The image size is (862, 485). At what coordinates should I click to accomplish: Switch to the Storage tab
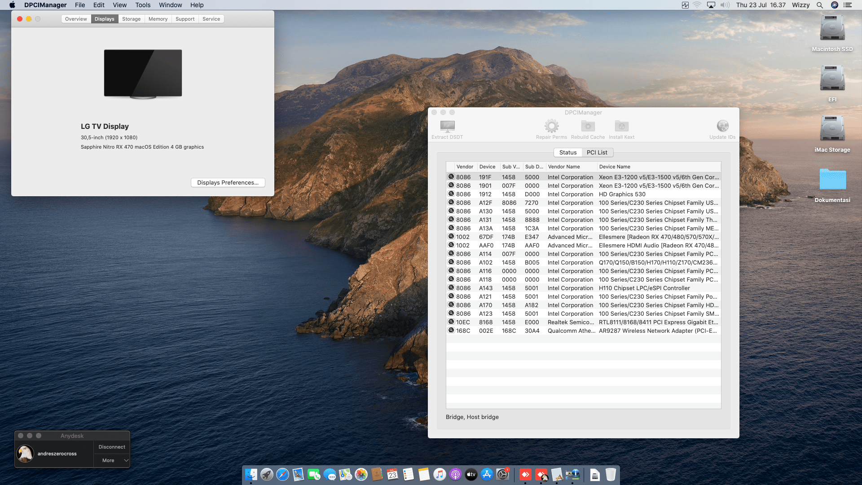coord(131,19)
